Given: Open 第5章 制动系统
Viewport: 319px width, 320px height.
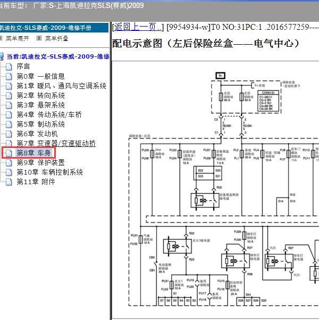Looking at the screenshot, I should [x=40, y=124].
